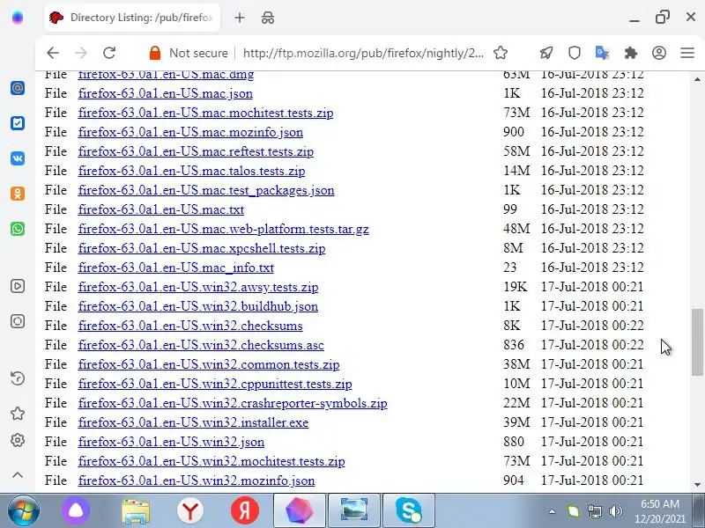
Task: Click the 39M size of win32.installer.exe
Action: (516, 422)
